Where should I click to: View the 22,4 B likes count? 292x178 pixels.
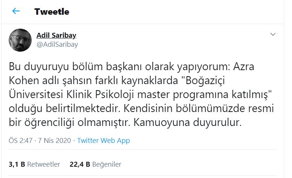click(80, 164)
